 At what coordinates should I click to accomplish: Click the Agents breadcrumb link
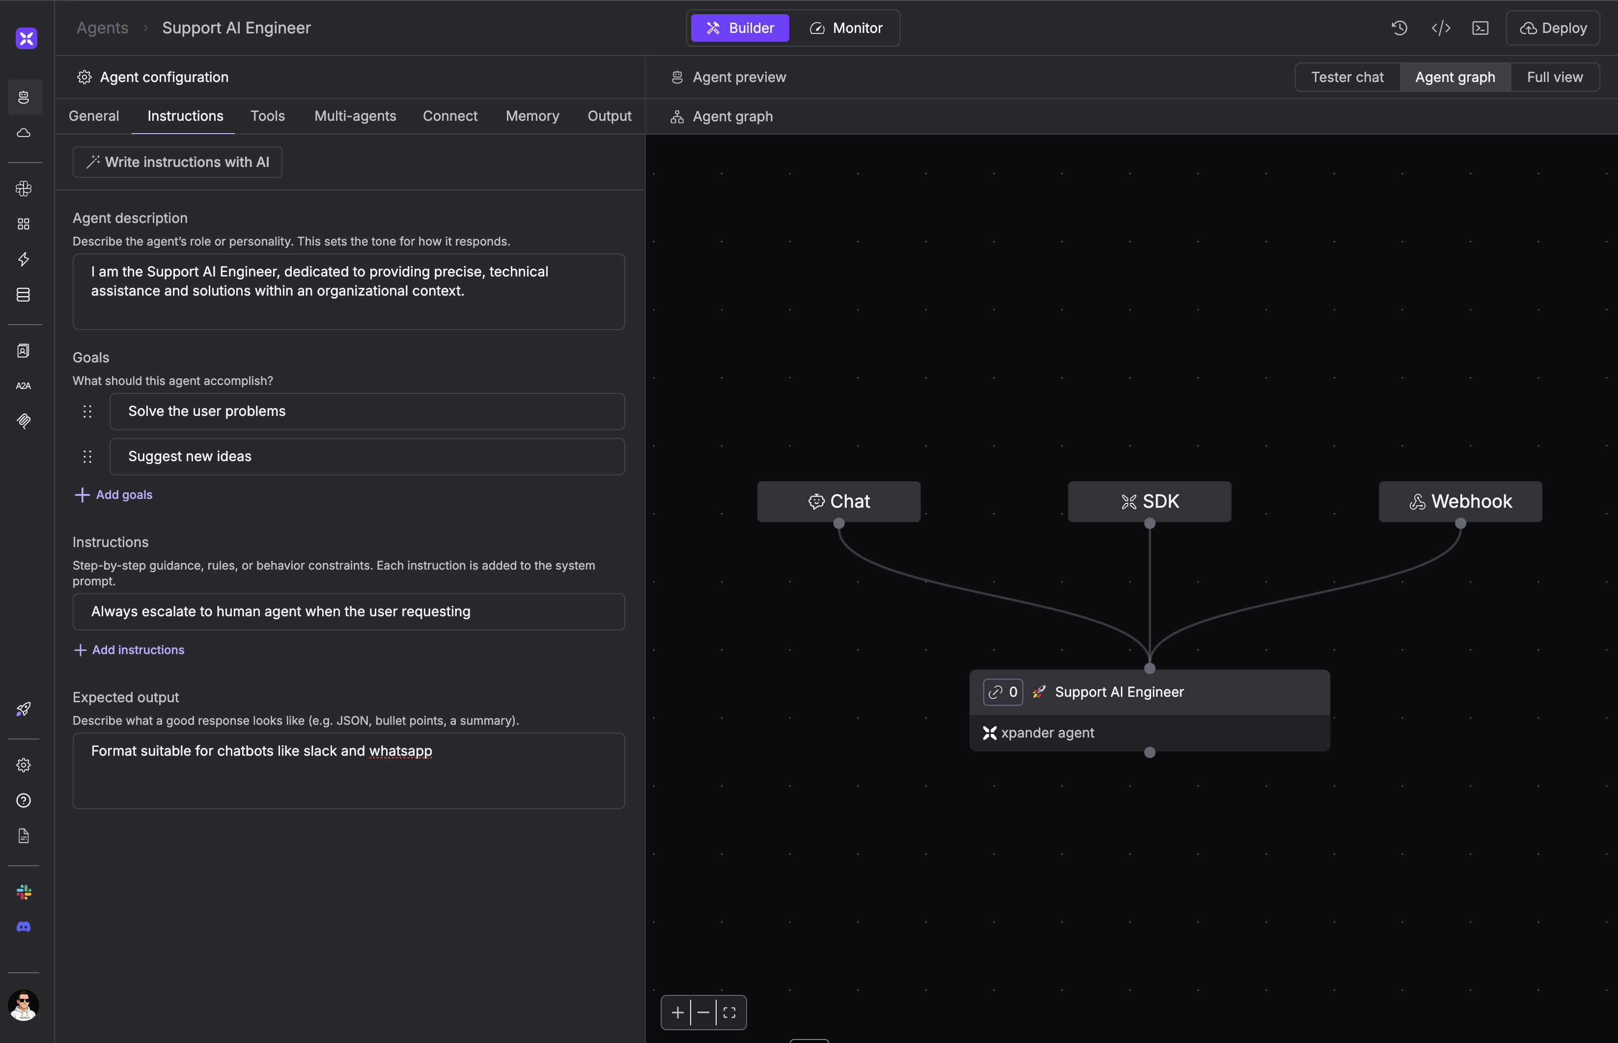[102, 28]
